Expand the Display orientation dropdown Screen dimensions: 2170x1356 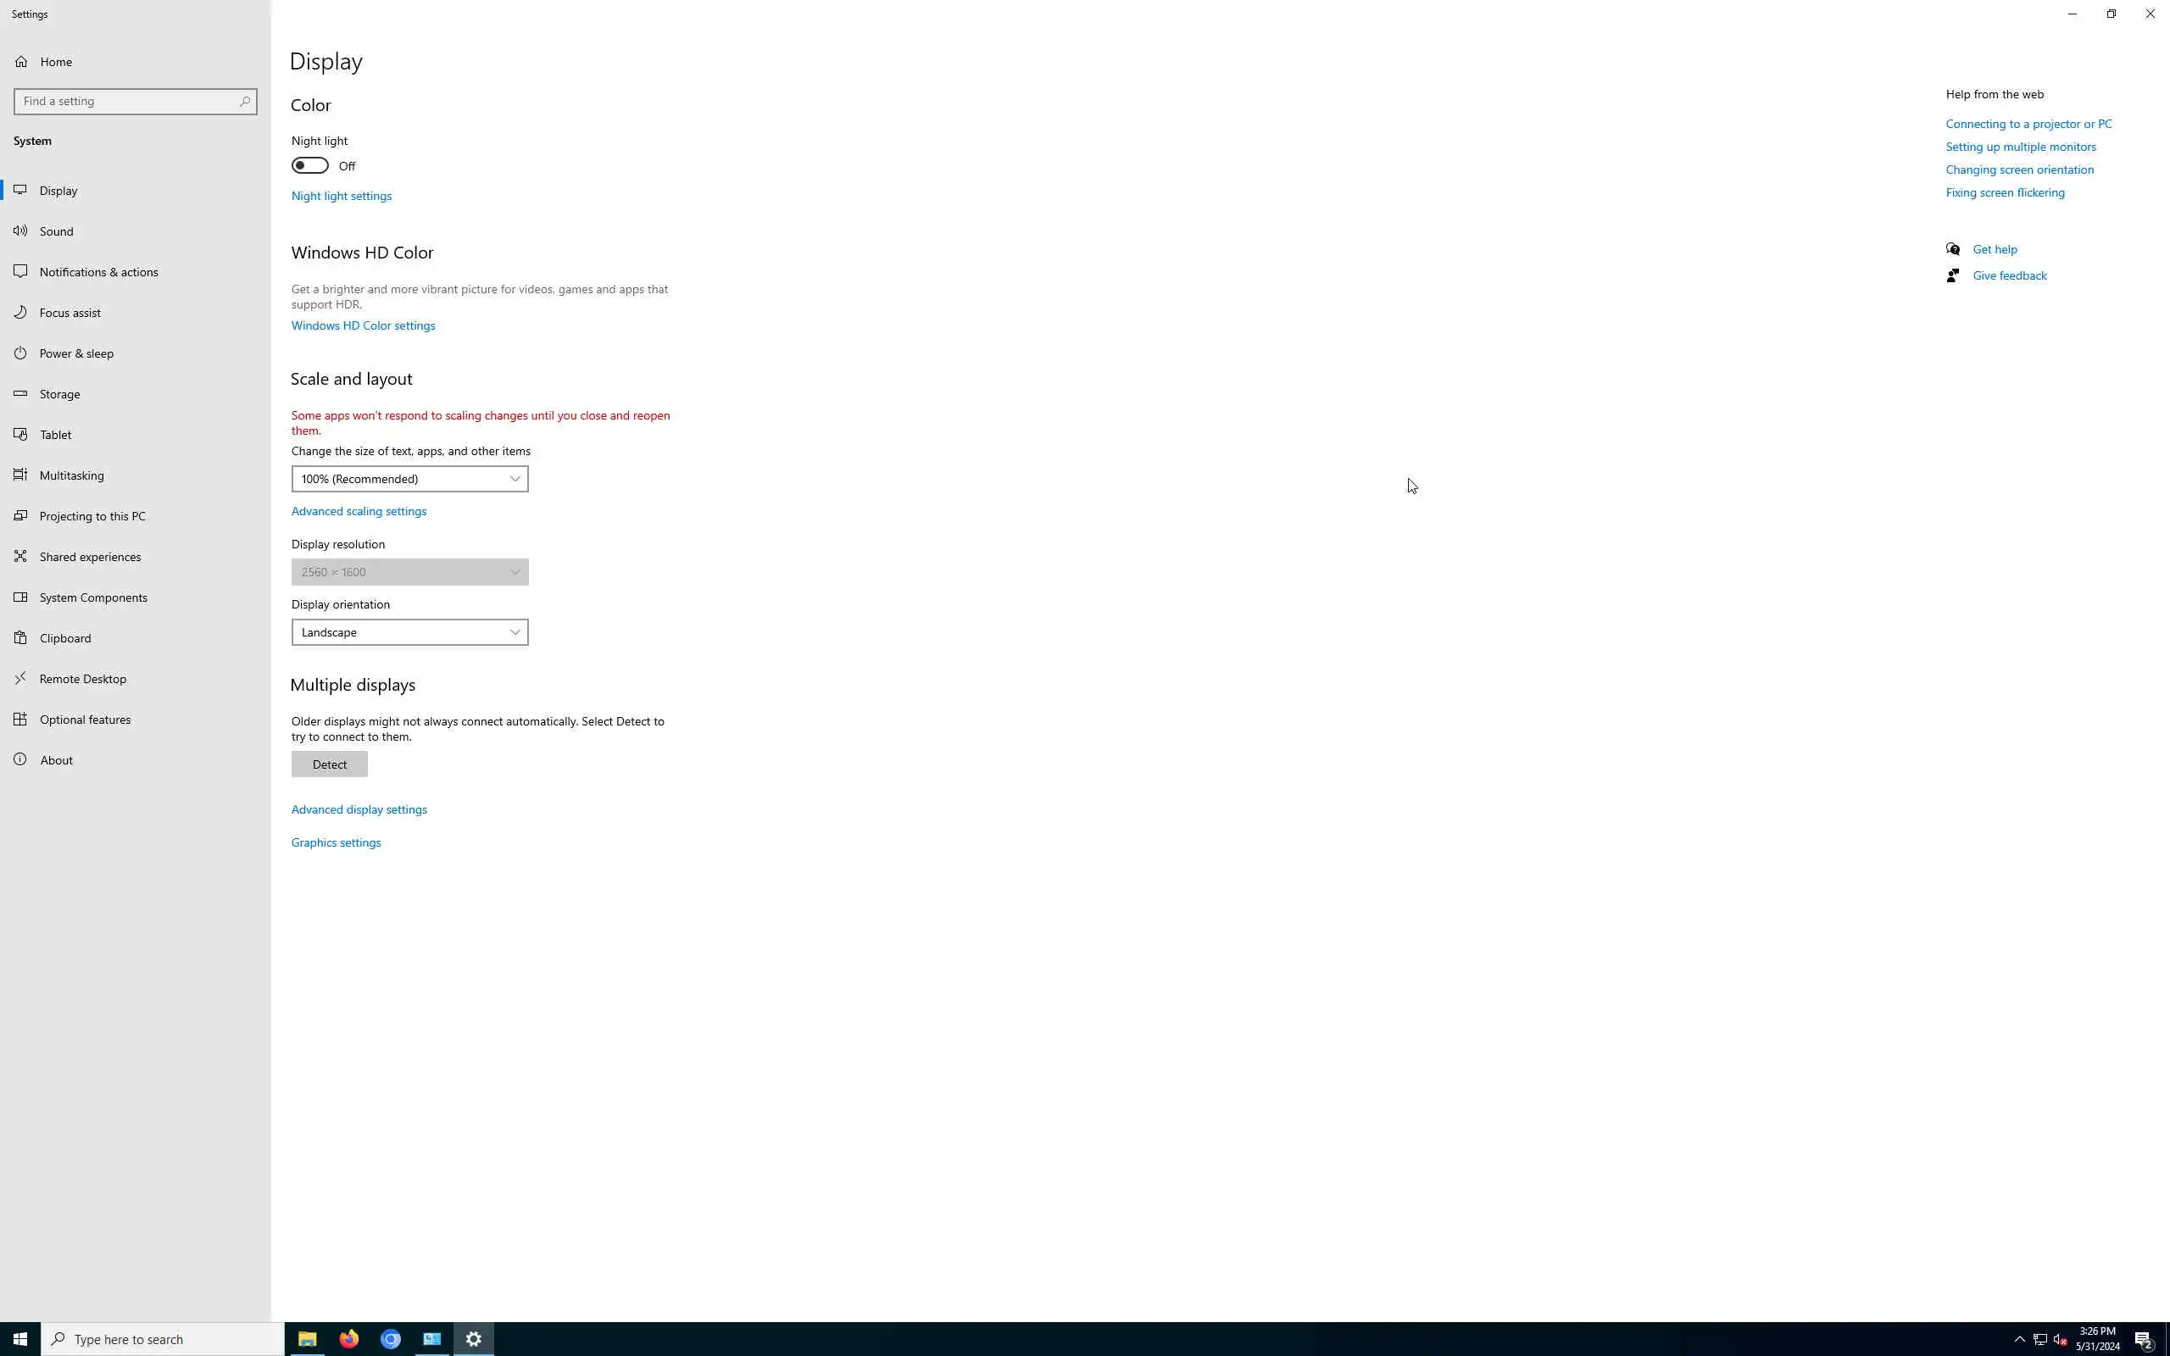tap(409, 632)
